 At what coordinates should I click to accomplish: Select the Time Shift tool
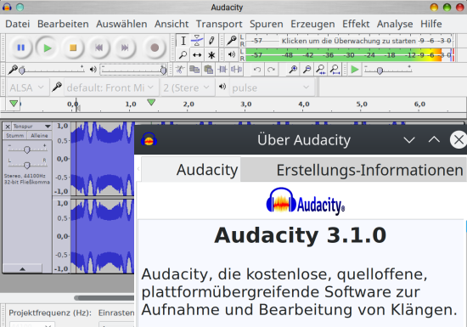click(197, 55)
